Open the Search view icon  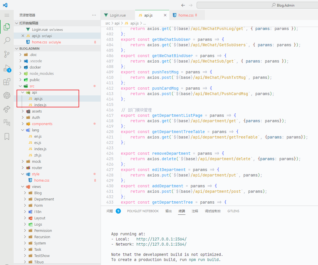click(x=7, y=41)
